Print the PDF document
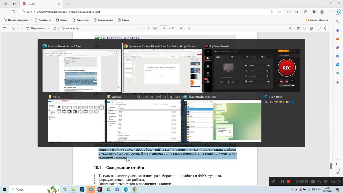 [x=298, y=28]
